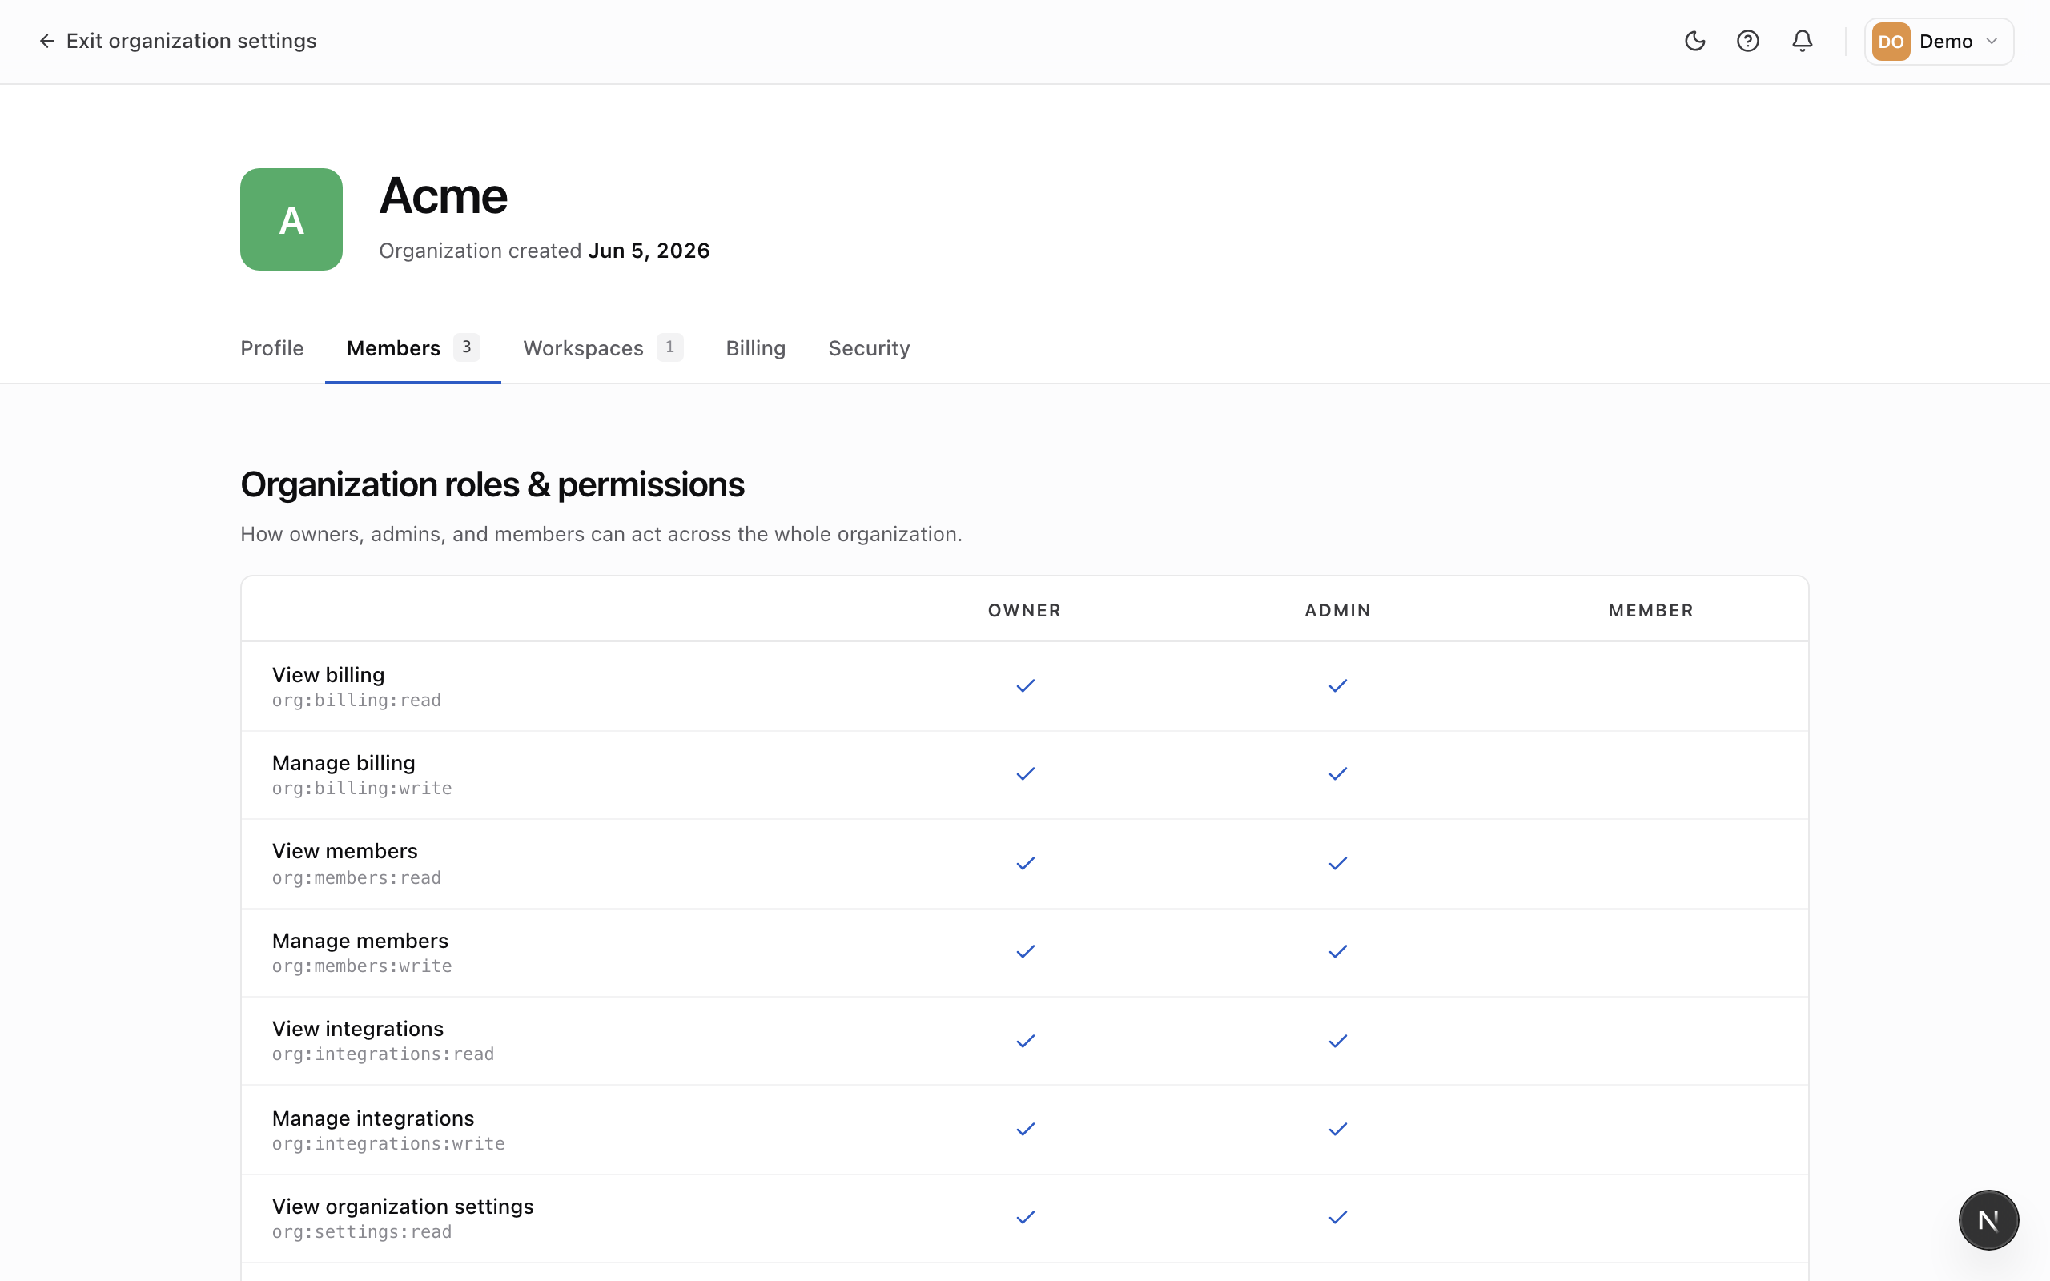Open notifications with the bell icon
This screenshot has width=2050, height=1281.
tap(1802, 41)
